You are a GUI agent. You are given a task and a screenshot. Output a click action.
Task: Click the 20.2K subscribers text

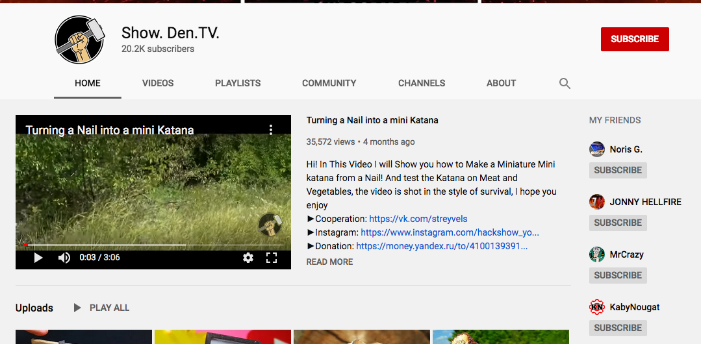point(158,49)
